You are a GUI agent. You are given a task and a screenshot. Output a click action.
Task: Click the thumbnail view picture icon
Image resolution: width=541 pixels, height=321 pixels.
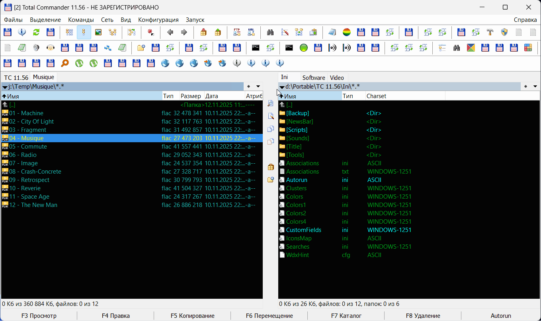click(98, 33)
